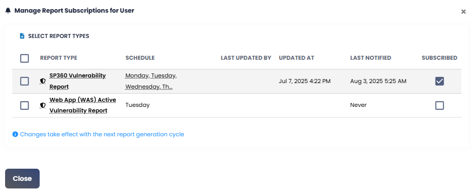Sort by Updated At column header
Image resolution: width=471 pixels, height=192 pixels.
[x=297, y=58]
